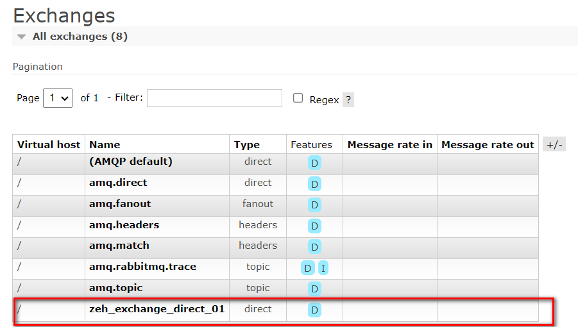Open the amq.rabbitmq.trace exchange

142,267
